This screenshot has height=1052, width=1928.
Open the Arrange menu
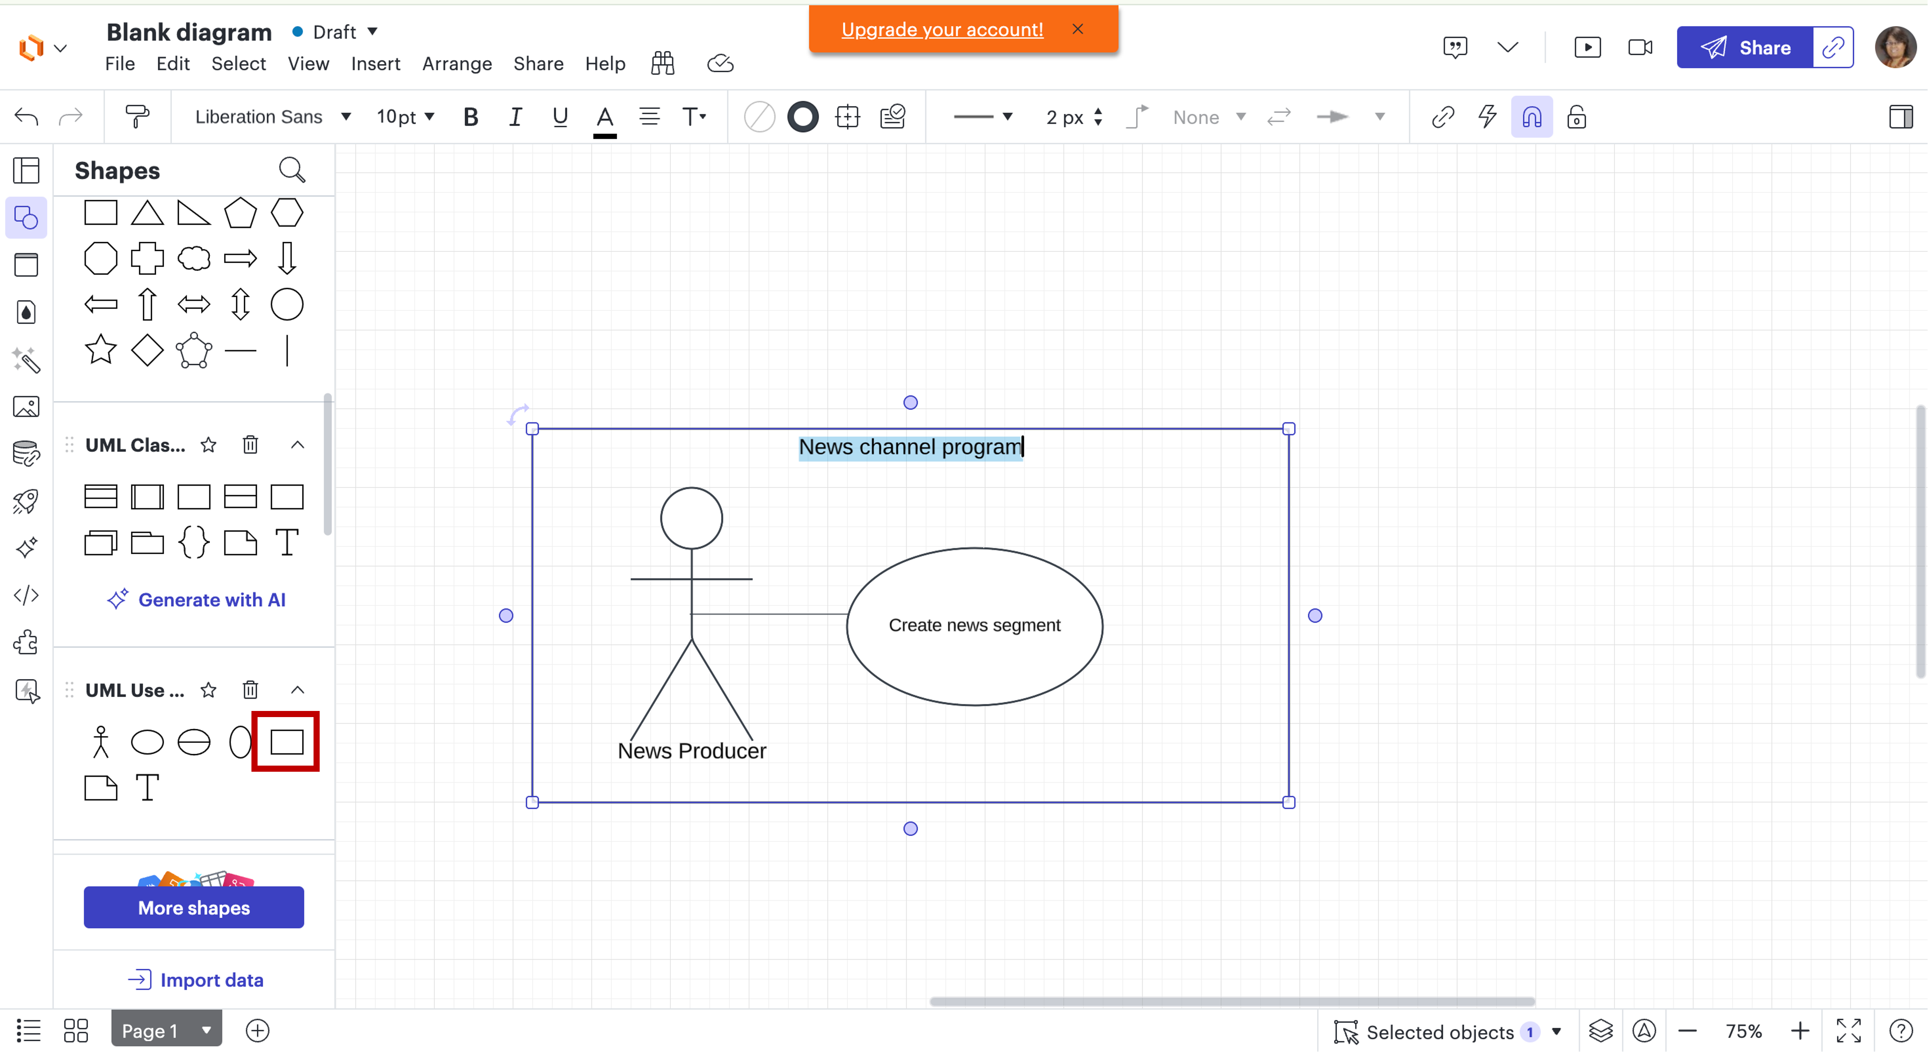point(457,63)
